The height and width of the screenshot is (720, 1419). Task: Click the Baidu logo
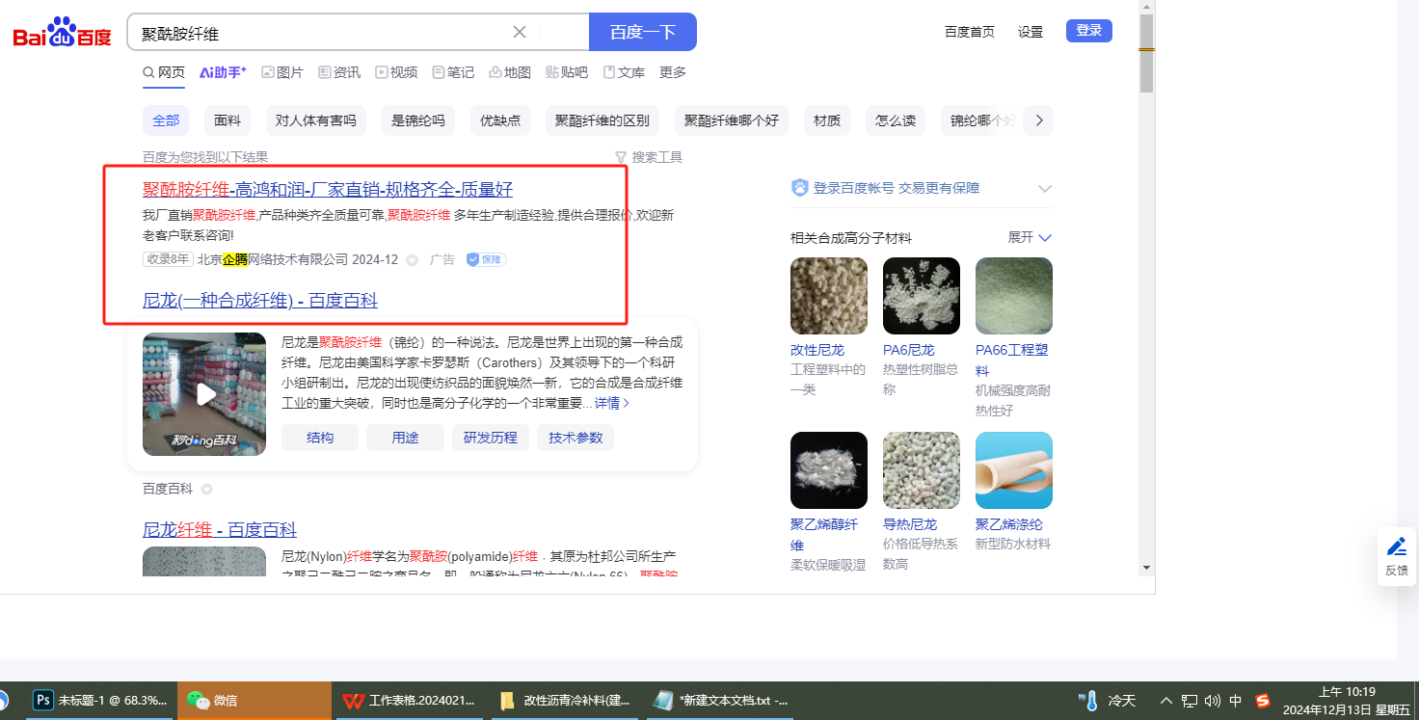click(x=63, y=33)
